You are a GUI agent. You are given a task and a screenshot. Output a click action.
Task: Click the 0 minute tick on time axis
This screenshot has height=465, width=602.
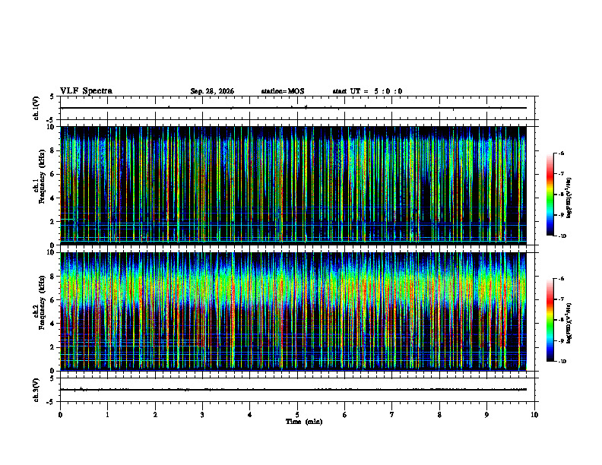tap(60, 415)
